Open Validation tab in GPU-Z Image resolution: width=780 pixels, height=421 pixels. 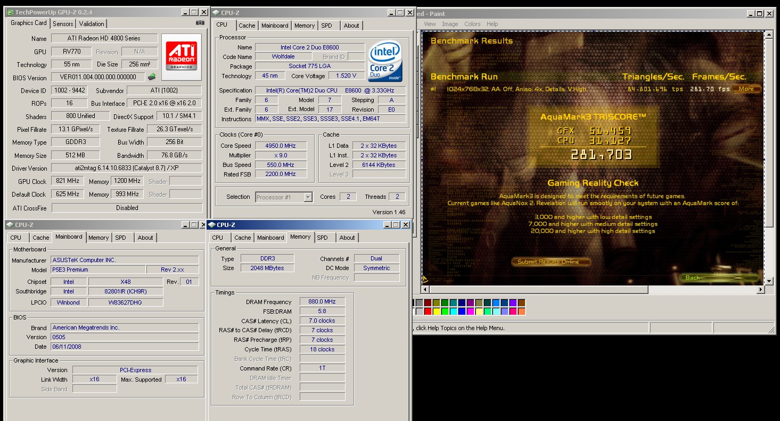(x=92, y=23)
